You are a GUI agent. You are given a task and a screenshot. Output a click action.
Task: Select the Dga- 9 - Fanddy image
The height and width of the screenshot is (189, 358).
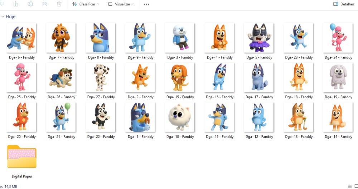click(140, 38)
